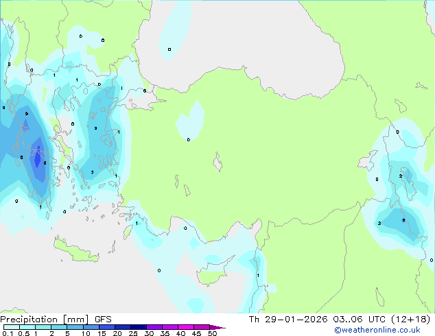The height and width of the screenshot is (336, 435).
Task: Click the legend label '25'
Action: pos(133,333)
